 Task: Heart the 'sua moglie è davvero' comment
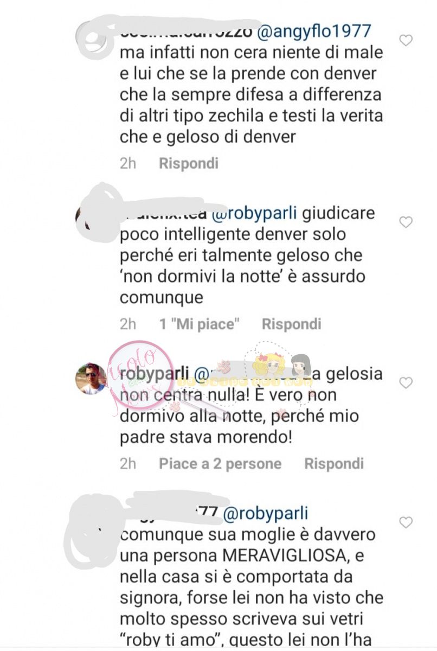point(406,522)
